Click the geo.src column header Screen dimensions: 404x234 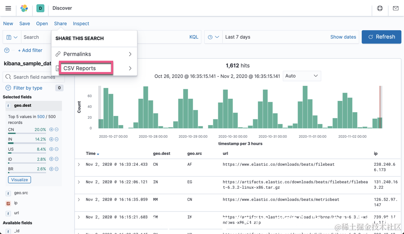click(195, 153)
